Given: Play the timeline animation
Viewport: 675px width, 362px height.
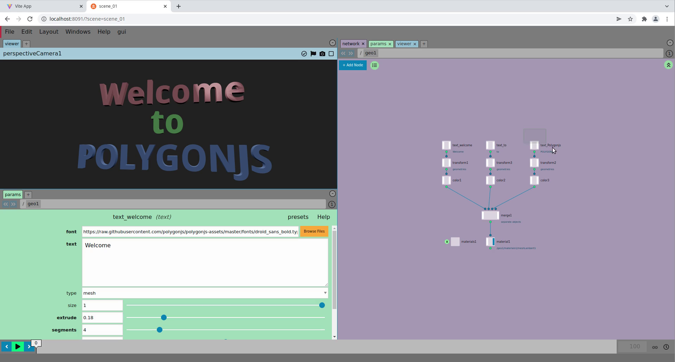Looking at the screenshot, I should coord(18,347).
